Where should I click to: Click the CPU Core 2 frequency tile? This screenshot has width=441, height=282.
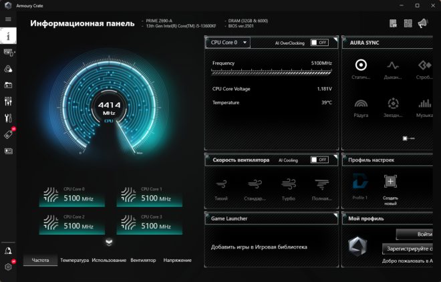[x=72, y=223]
